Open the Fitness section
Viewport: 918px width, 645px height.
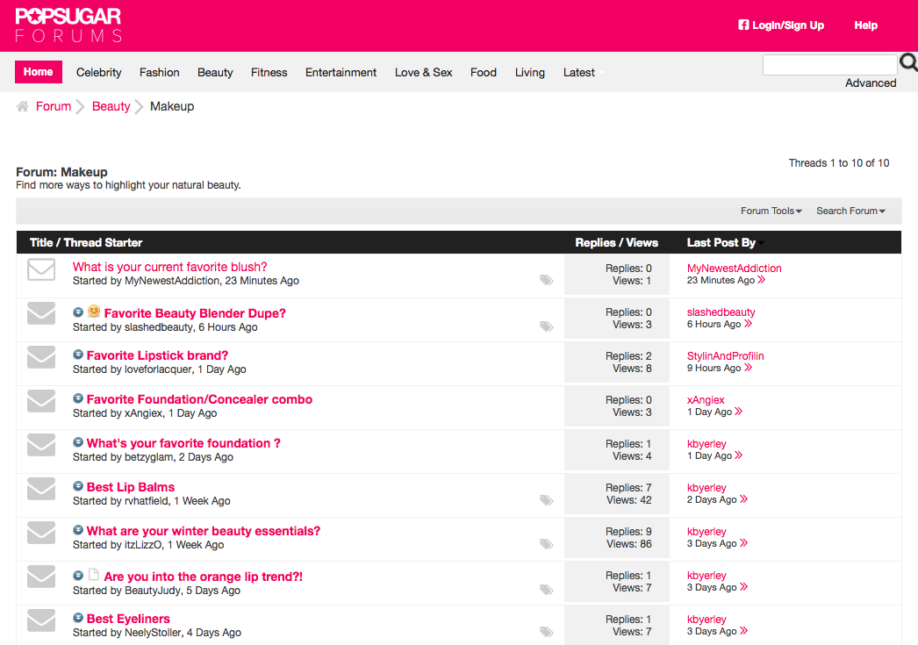click(269, 73)
